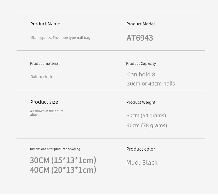The image size is (218, 195).
Task: Click 'Dimensions after product packaging' label
Action: [55, 149]
